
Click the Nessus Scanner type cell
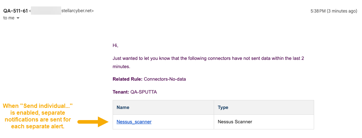235,122
